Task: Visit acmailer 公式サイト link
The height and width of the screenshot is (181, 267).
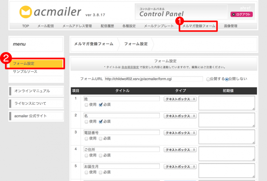Action: click(36, 116)
